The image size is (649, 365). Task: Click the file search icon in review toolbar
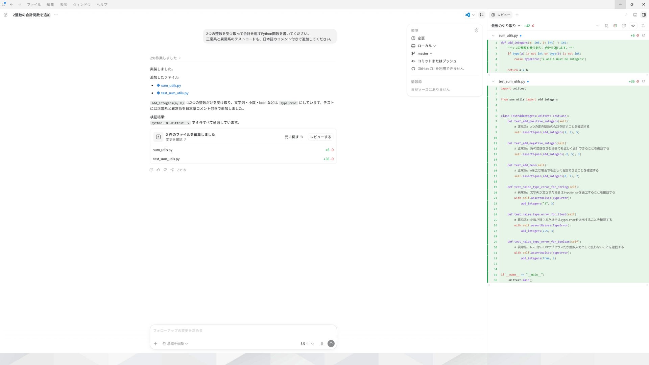click(x=606, y=26)
